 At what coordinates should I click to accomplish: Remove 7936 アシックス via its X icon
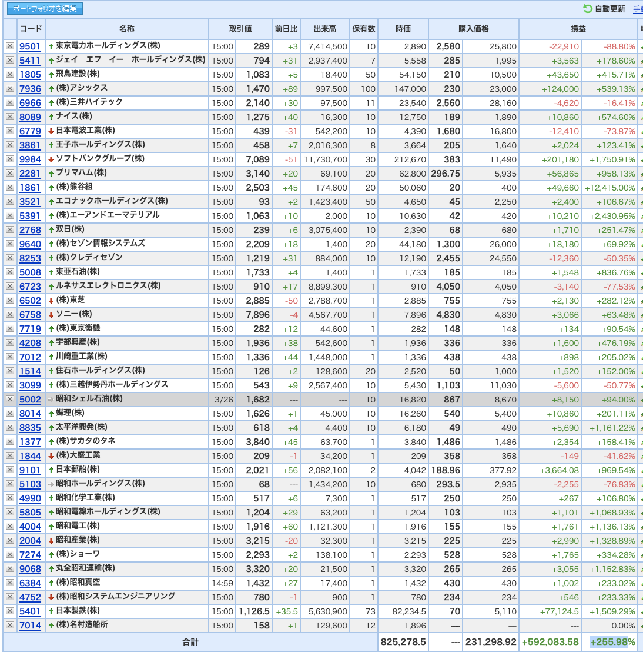(10, 89)
